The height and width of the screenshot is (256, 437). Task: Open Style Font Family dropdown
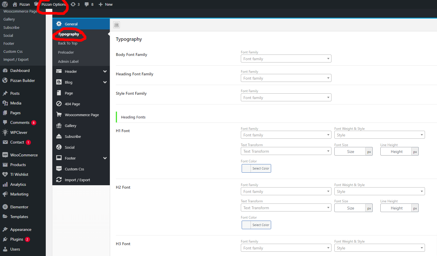pos(286,97)
